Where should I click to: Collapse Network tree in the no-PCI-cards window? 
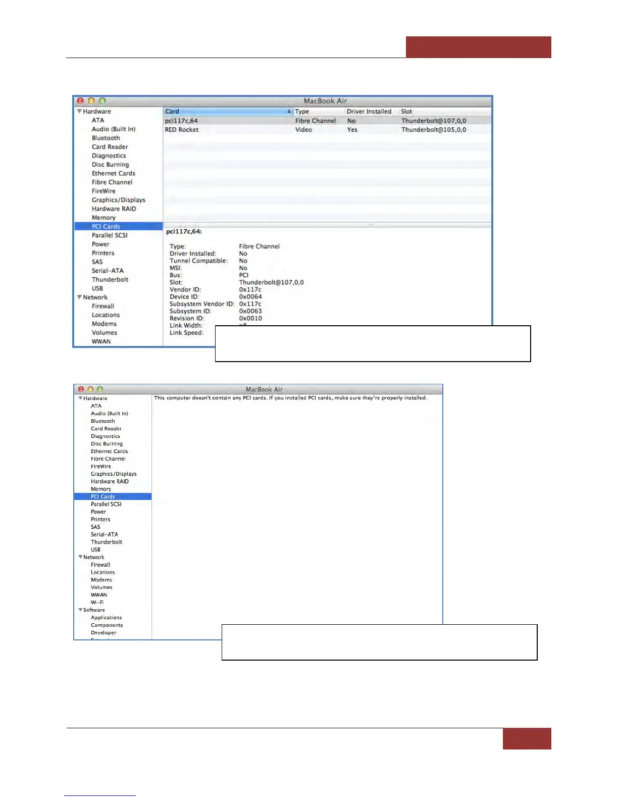coord(80,557)
